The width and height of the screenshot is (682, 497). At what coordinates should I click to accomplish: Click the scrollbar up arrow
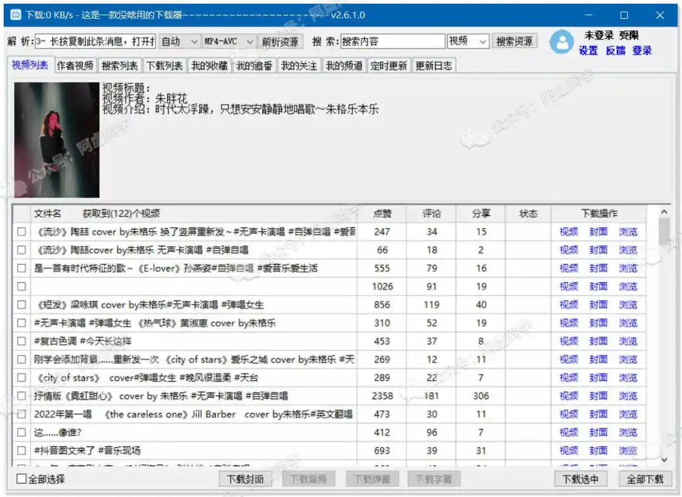(664, 212)
